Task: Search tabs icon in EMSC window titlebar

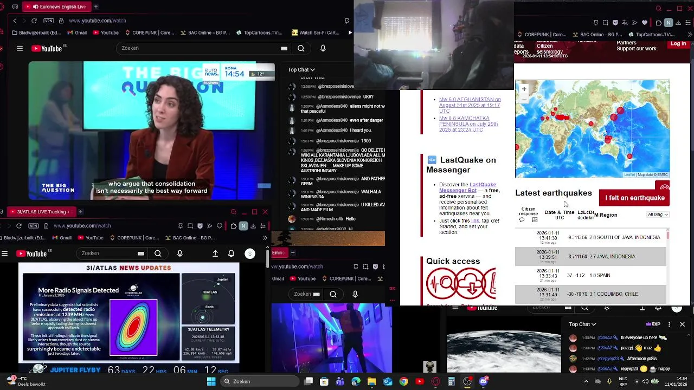Action: click(658, 8)
